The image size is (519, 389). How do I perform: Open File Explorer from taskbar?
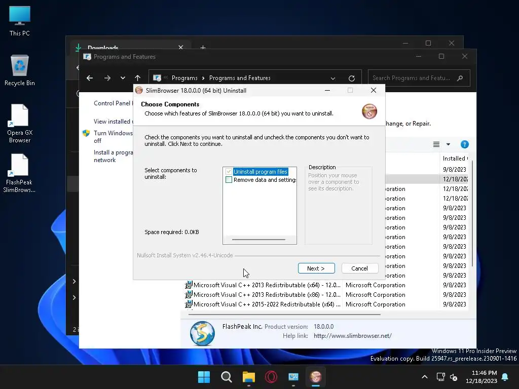point(248,377)
